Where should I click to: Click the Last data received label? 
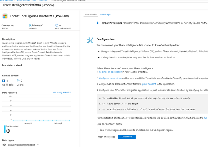pos(12,65)
